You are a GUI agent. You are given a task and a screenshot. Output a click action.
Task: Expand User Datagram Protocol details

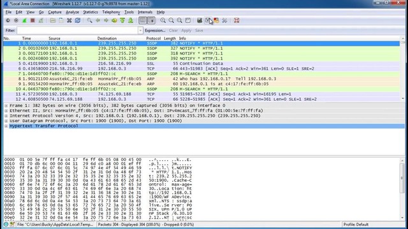(6, 121)
